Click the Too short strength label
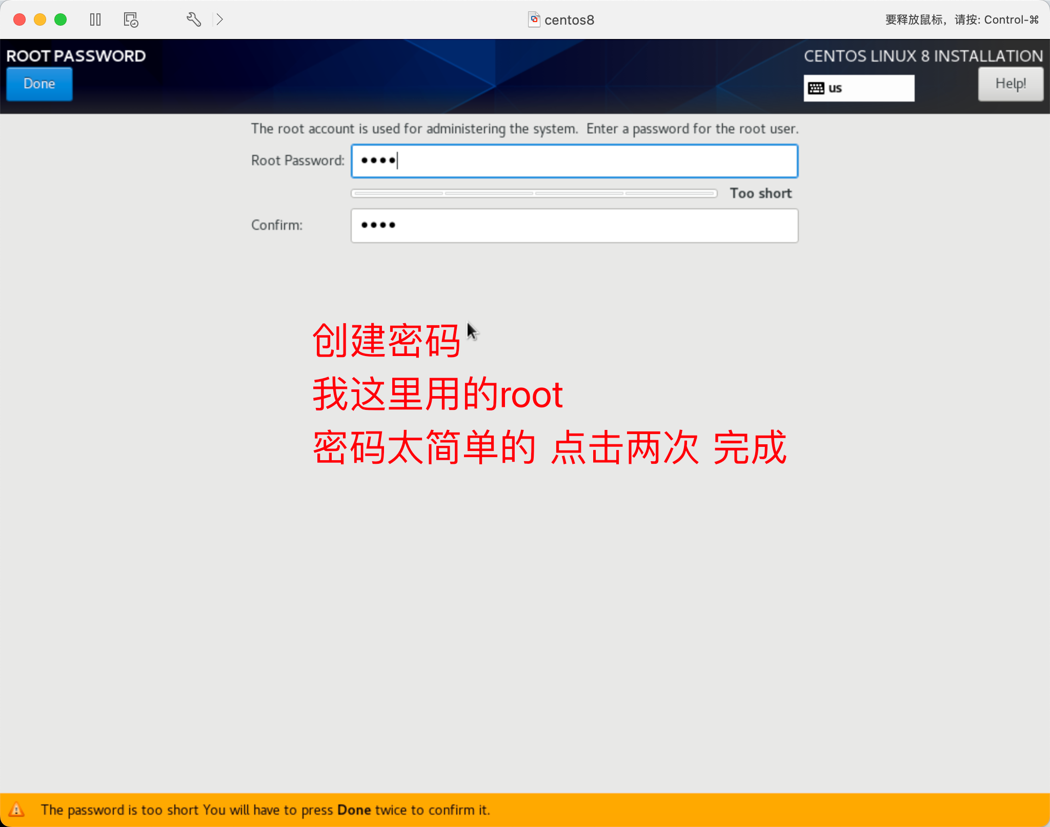 [760, 193]
